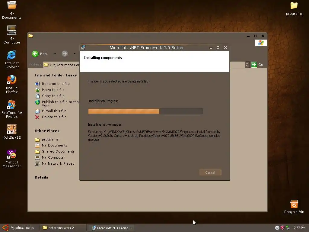Click the .NET Setup title bar icon
The image size is (309, 232).
point(83,47)
